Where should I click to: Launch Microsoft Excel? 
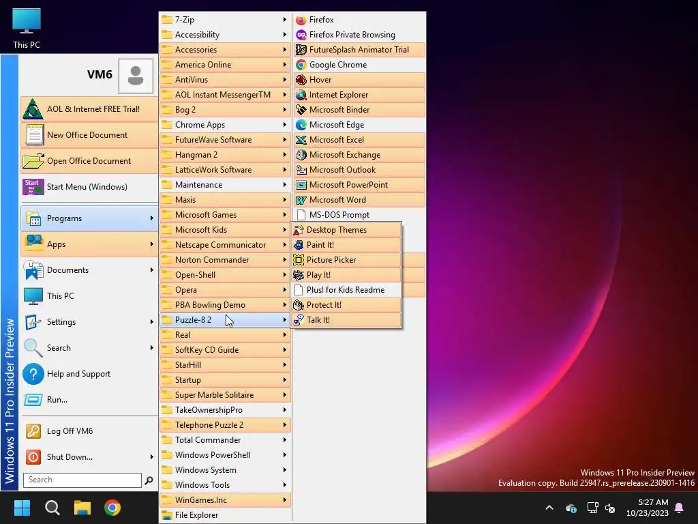(x=359, y=139)
